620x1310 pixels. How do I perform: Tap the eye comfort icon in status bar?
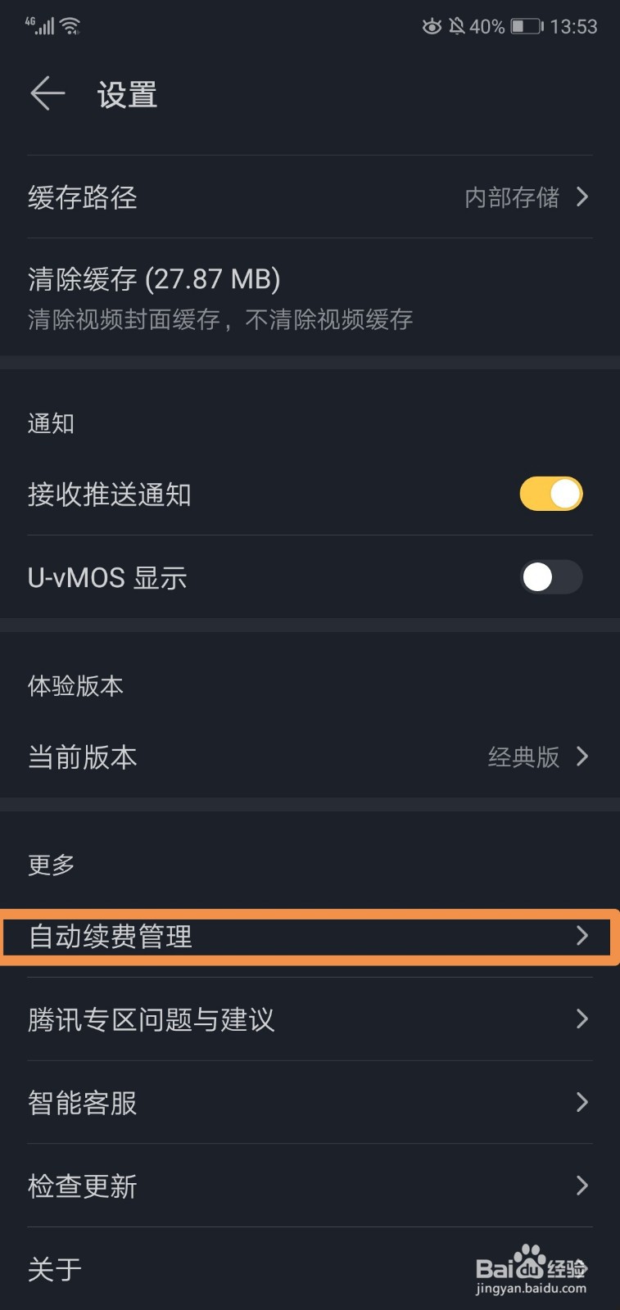431,26
